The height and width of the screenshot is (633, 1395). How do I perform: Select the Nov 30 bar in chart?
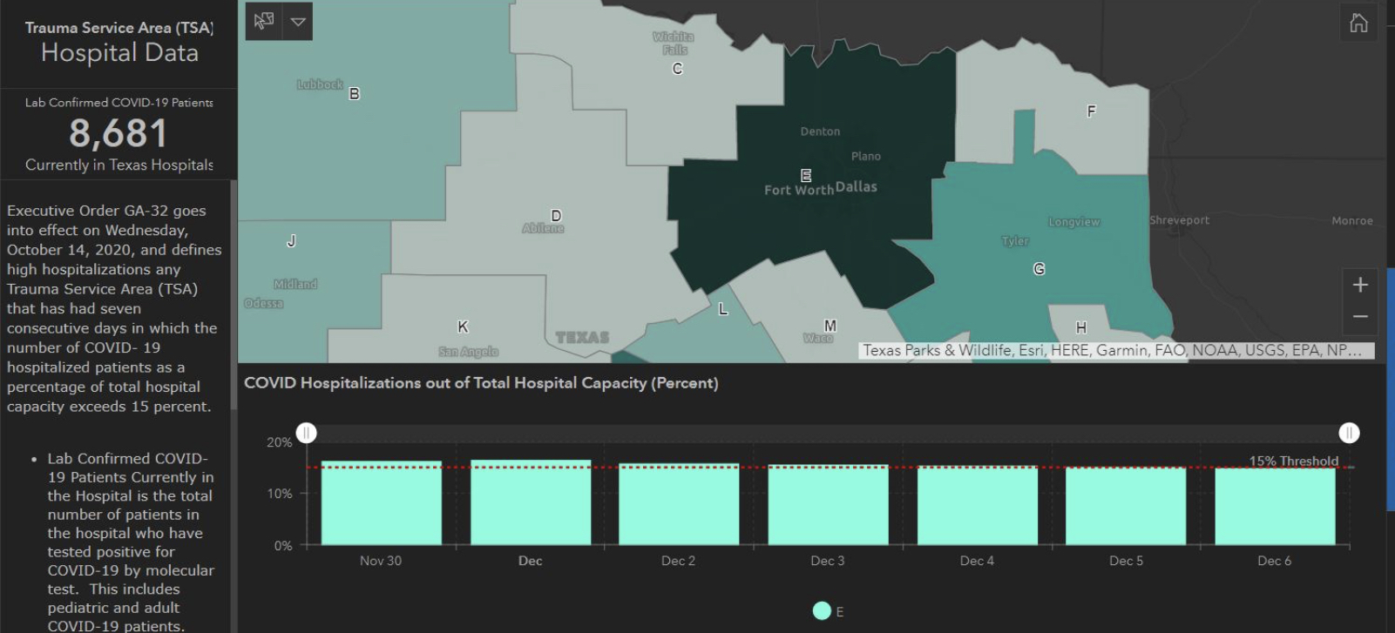[x=381, y=503]
